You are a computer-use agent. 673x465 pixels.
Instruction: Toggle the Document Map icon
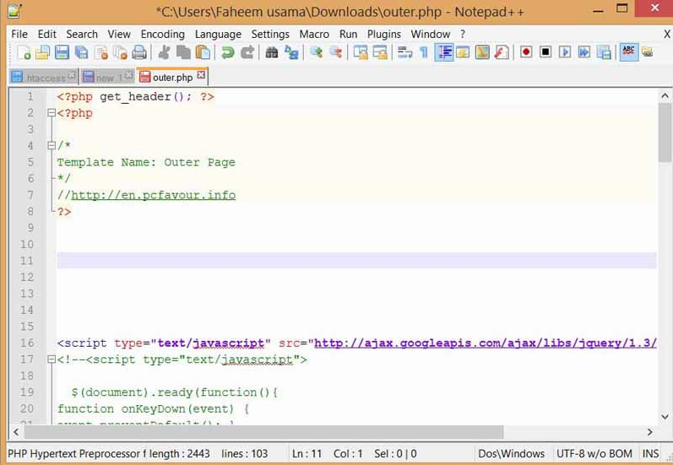[x=482, y=52]
